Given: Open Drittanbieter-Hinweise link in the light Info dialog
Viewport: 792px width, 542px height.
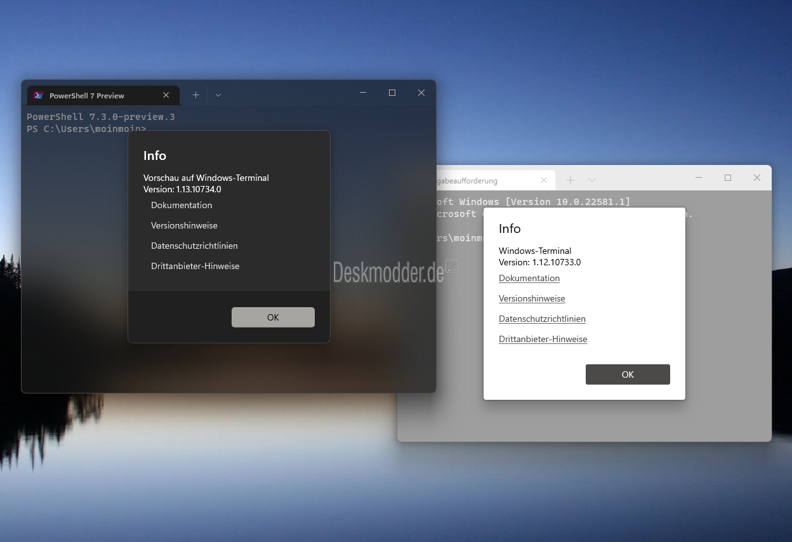Looking at the screenshot, I should (x=543, y=339).
